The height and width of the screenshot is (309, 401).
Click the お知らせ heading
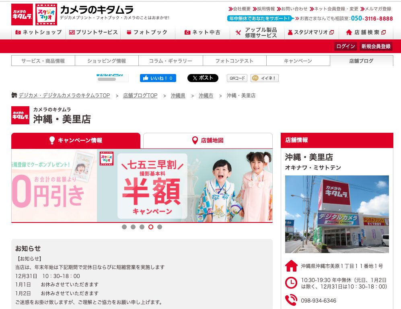(28, 248)
